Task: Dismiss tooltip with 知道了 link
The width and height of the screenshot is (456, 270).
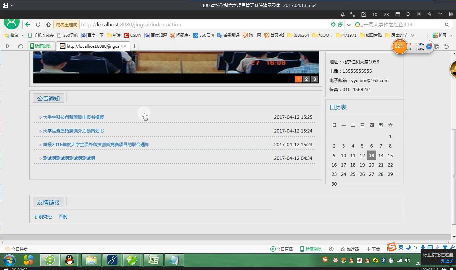Action: click(x=447, y=261)
